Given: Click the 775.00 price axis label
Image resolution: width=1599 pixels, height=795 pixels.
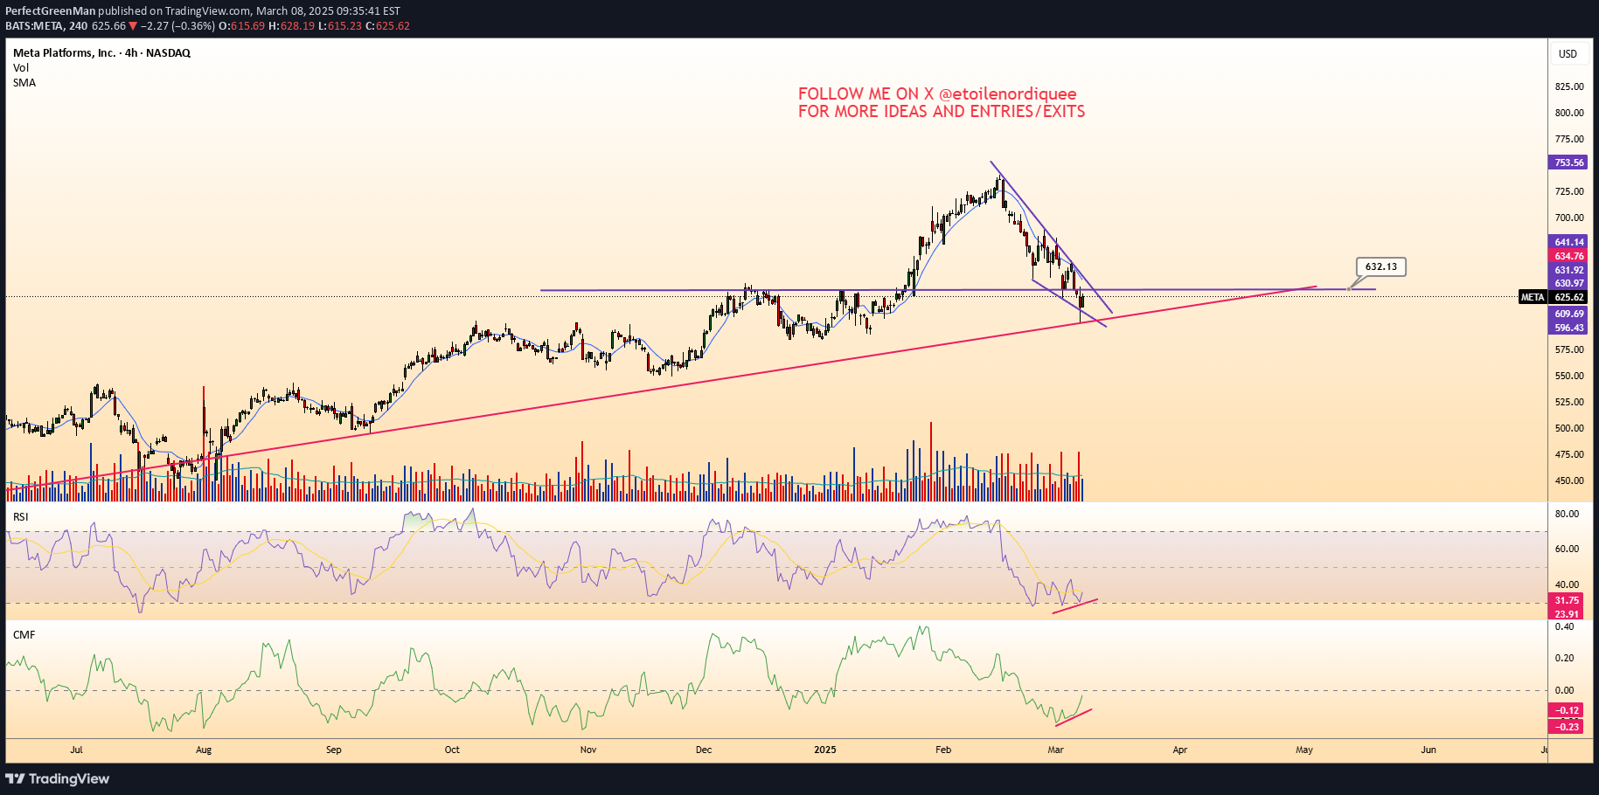Looking at the screenshot, I should [x=1569, y=139].
